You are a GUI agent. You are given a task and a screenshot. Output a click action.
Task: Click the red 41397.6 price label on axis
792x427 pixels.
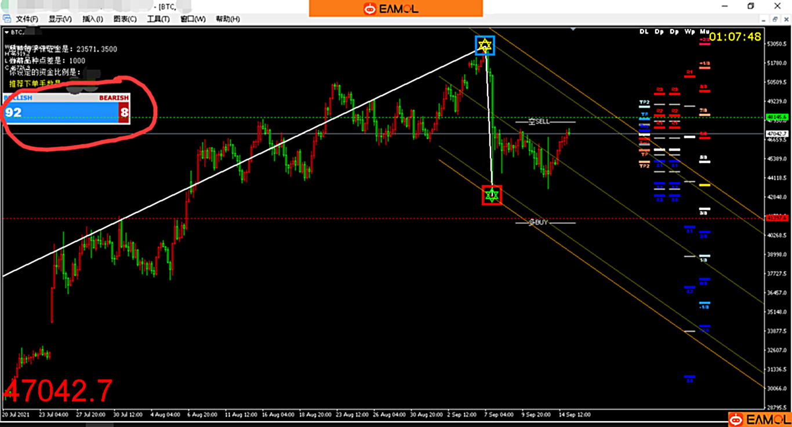pyautogui.click(x=776, y=218)
